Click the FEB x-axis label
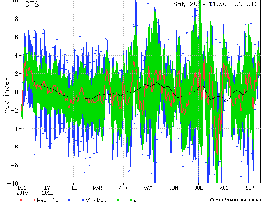 (73, 188)
